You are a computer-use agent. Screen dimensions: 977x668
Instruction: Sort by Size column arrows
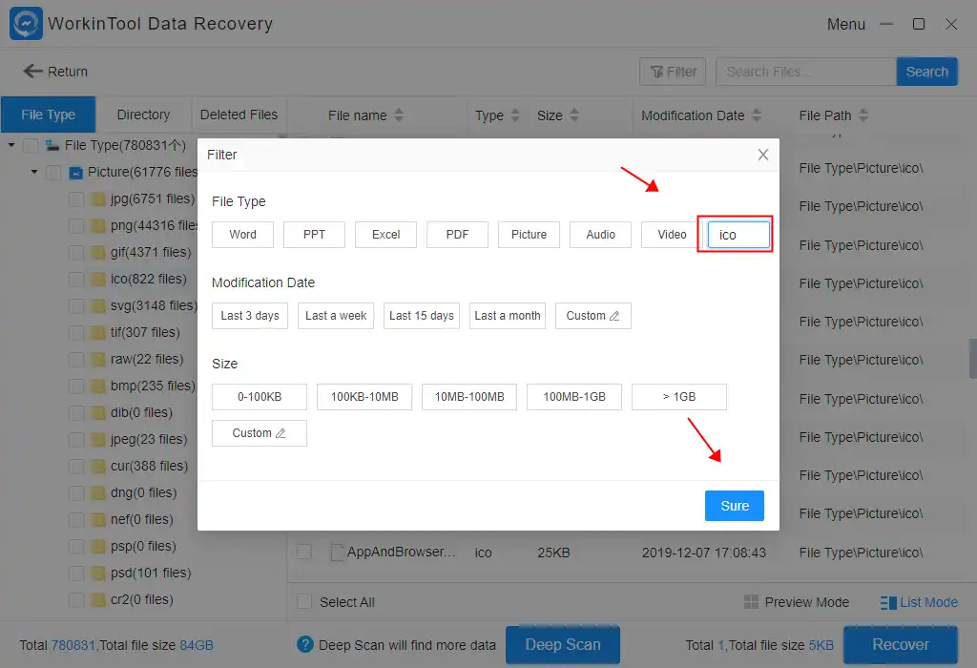point(573,115)
